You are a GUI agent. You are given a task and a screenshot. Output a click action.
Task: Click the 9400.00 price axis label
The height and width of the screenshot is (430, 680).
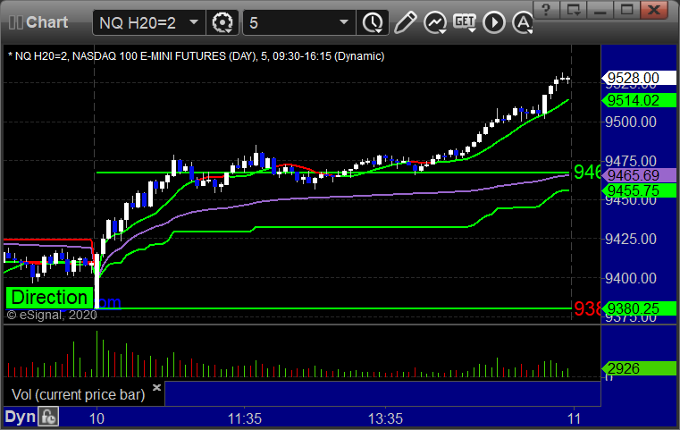631,278
